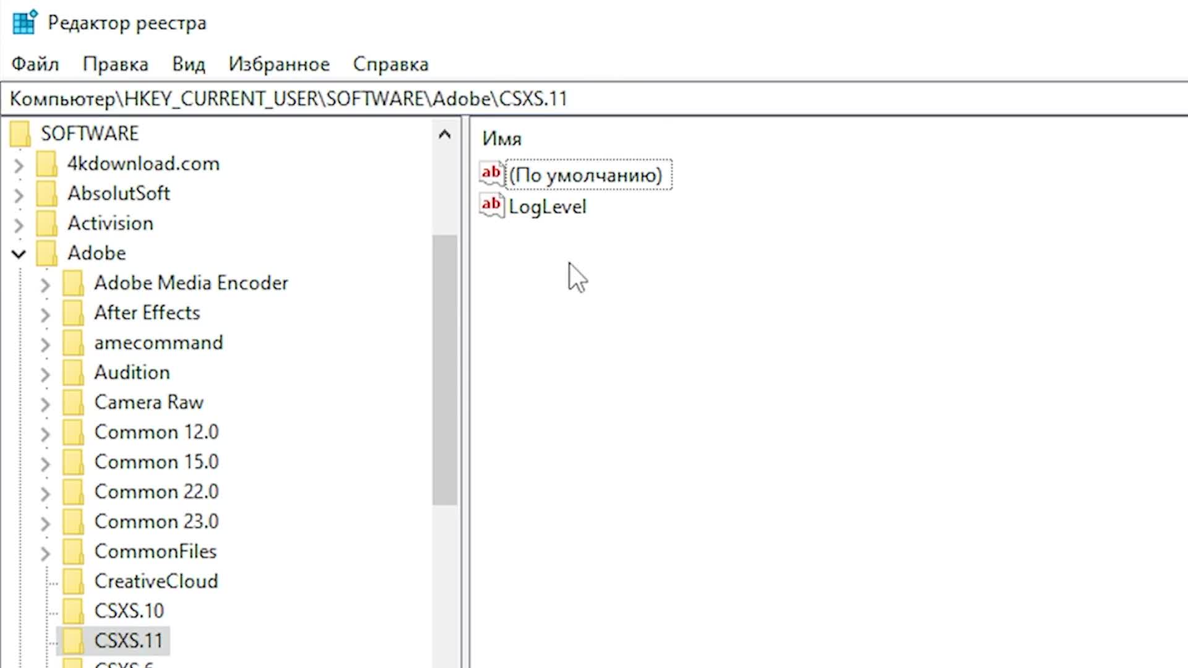Click the string icon beside (По умолчанию)
The width and height of the screenshot is (1188, 668).
492,174
